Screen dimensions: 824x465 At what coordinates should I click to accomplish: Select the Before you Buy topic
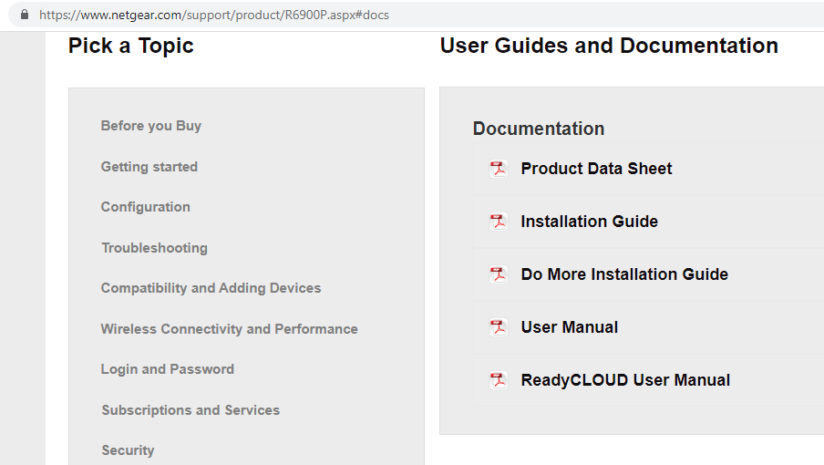150,126
